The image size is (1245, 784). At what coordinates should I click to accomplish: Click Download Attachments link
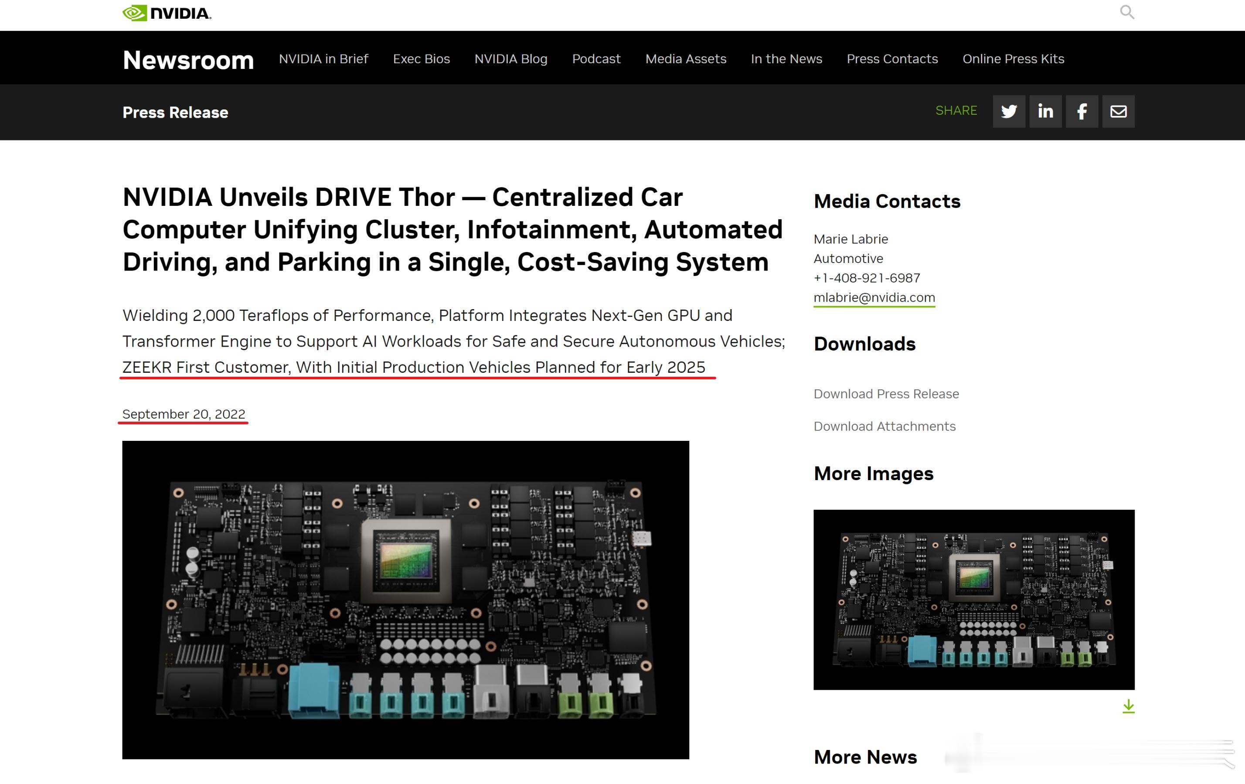tap(884, 426)
